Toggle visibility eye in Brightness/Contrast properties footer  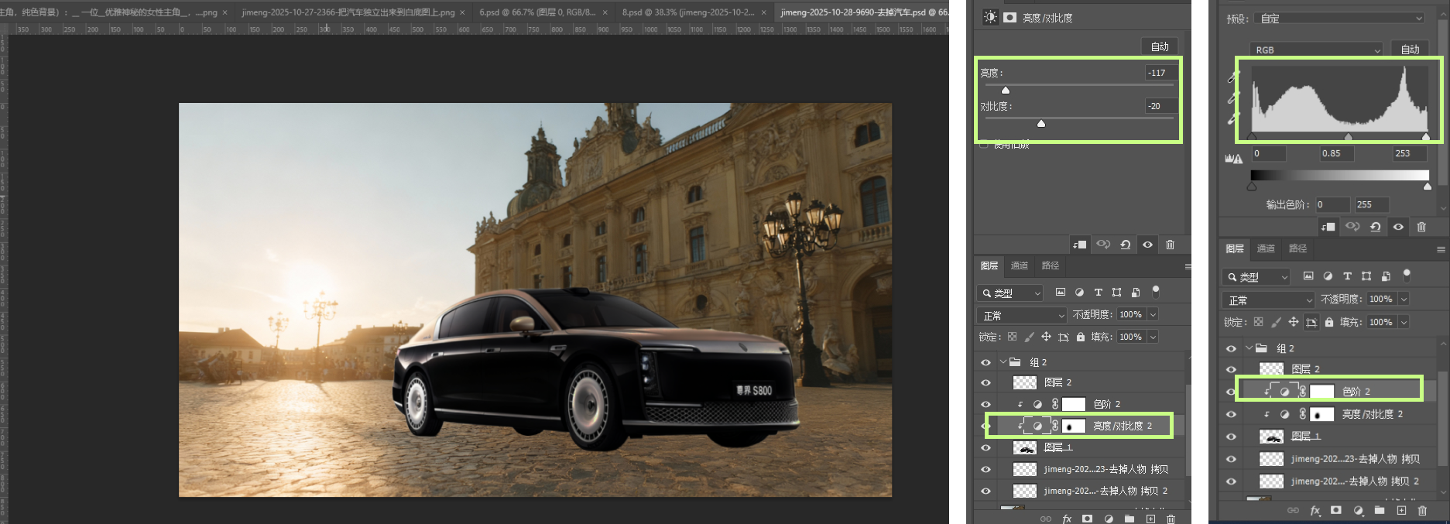(1147, 245)
